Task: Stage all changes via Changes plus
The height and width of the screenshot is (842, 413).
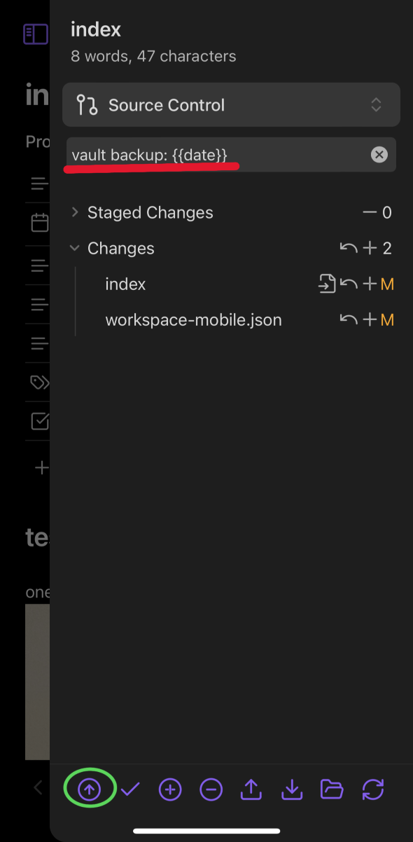Action: click(369, 248)
